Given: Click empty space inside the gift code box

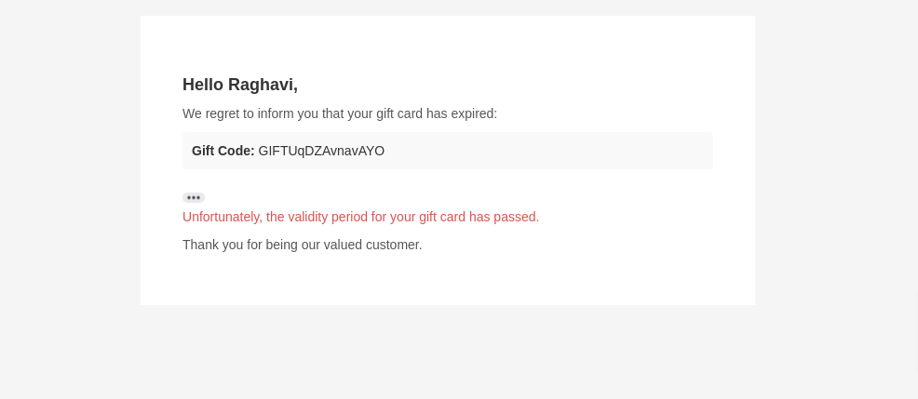Looking at the screenshot, I should (x=559, y=151).
